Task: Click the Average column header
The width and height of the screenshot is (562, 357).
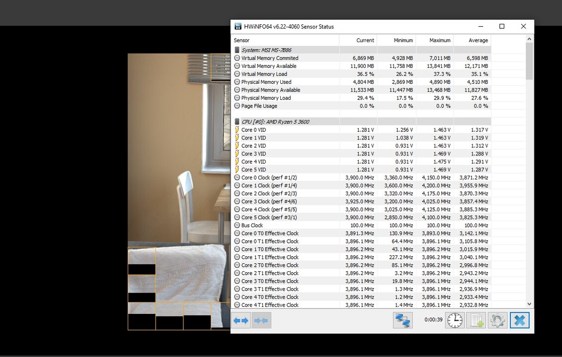Action: [x=473, y=41]
